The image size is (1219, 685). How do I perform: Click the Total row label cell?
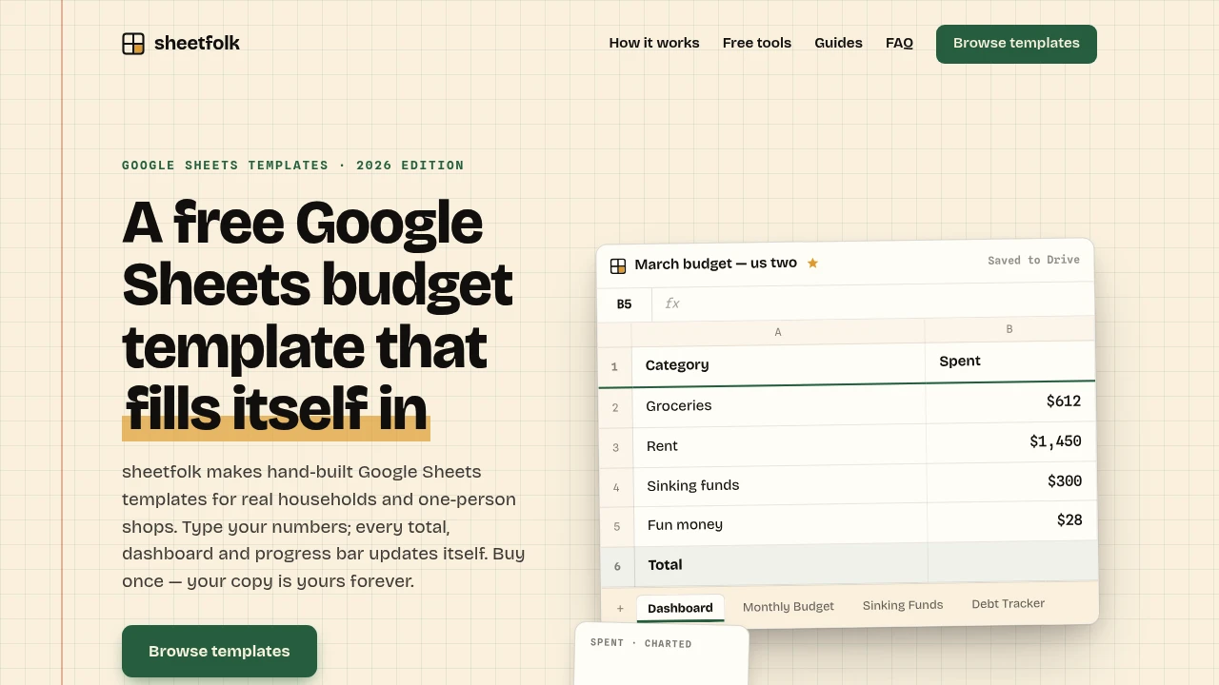[x=781, y=564]
